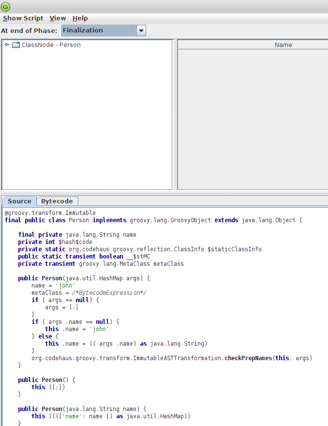The image size is (328, 426).
Task: Click 'public Person(java.lang.String name)' constructor line
Action: click(x=82, y=409)
